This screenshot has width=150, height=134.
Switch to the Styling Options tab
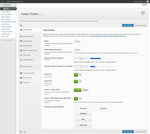[27, 41]
